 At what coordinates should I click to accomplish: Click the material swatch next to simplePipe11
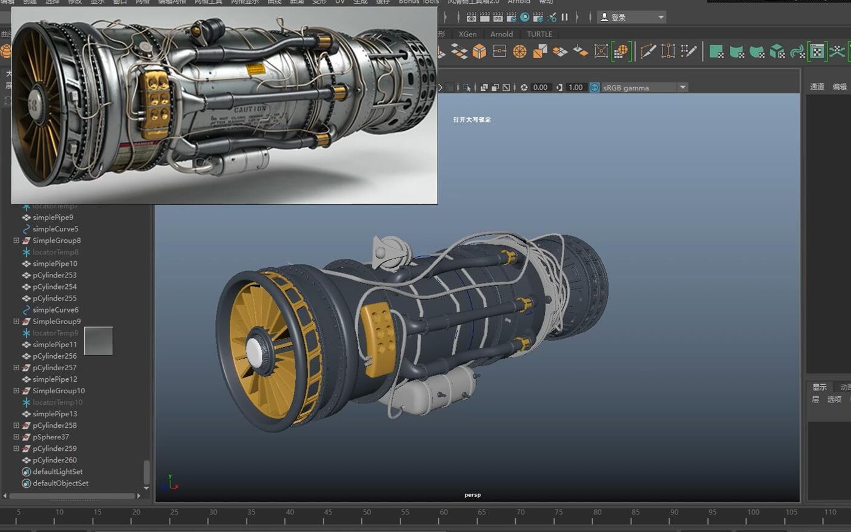(99, 341)
